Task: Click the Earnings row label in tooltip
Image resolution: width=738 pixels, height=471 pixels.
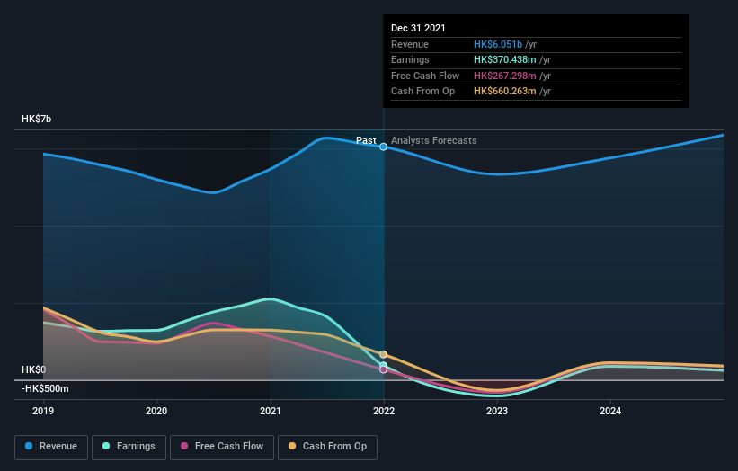Action: tap(411, 59)
